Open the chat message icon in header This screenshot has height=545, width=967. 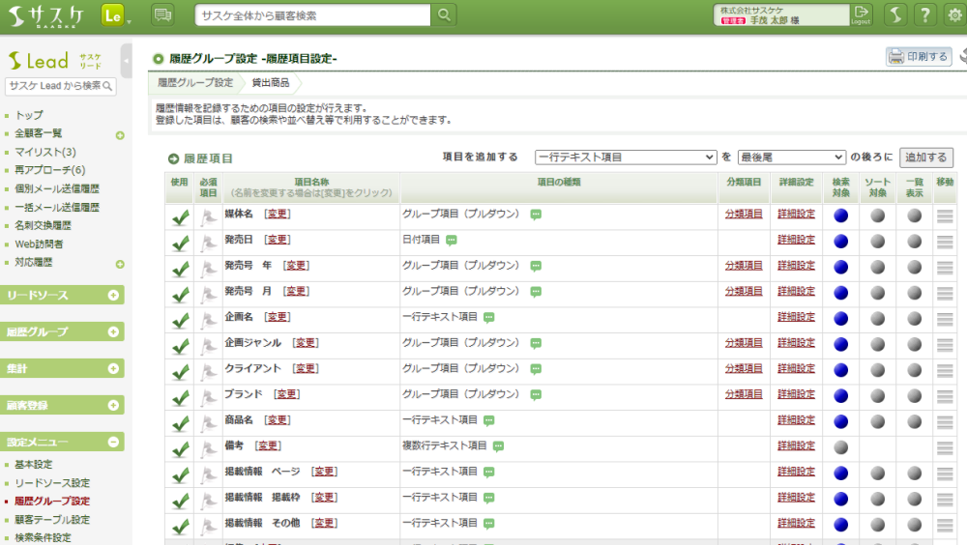[163, 15]
